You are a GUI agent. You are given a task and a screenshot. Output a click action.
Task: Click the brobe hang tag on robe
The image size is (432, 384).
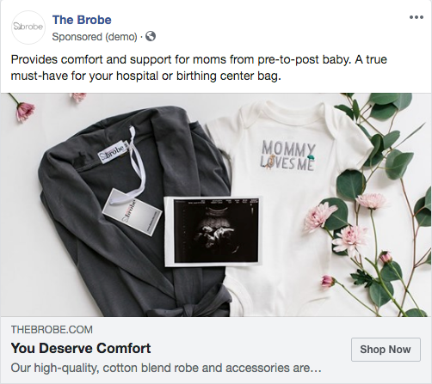(x=133, y=212)
